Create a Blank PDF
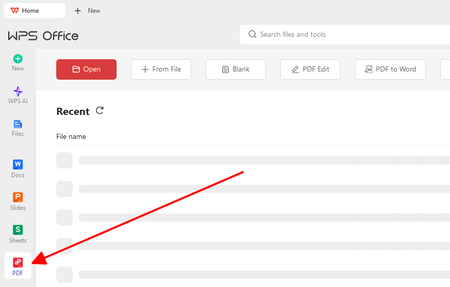 pos(236,69)
